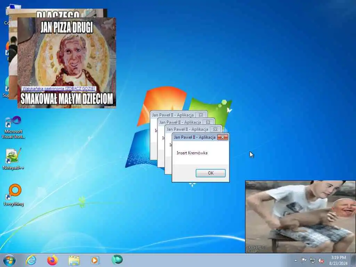
Task: Launch Firefox from the taskbar
Action: coord(52,260)
